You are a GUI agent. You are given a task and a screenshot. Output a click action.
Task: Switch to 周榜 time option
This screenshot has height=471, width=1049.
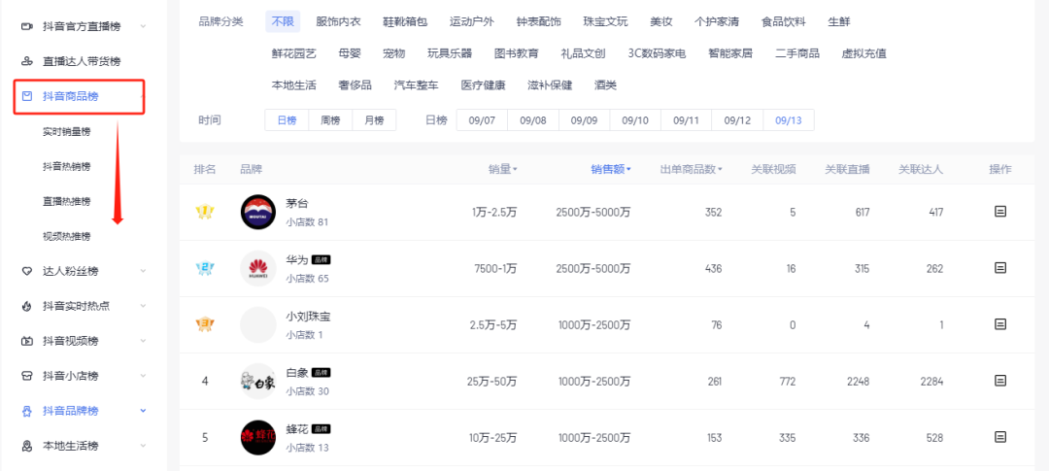tap(330, 120)
